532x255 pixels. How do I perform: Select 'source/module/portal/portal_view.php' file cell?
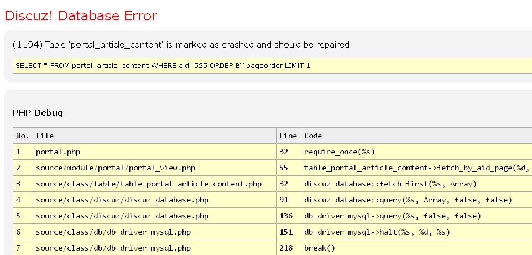[155, 168]
